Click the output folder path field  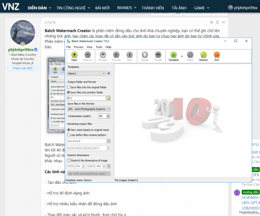pos(86,98)
